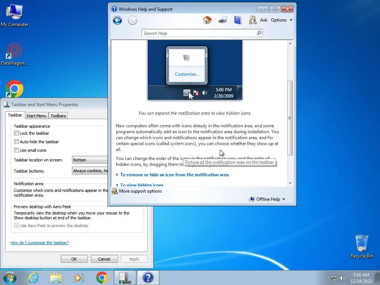Click Cancel in Taskbar Properties dialog
The image size is (380, 285).
(x=104, y=259)
